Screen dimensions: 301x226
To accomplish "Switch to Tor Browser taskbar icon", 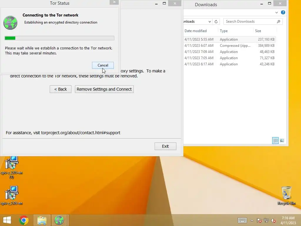I will 59,220.
